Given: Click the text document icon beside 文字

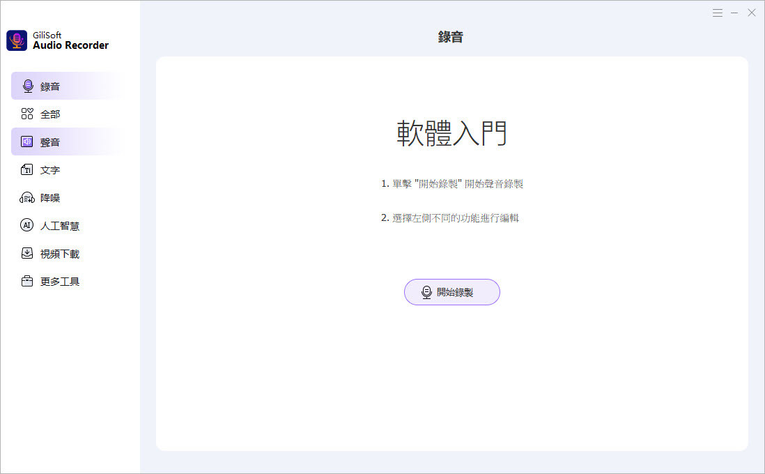Looking at the screenshot, I should 27,169.
